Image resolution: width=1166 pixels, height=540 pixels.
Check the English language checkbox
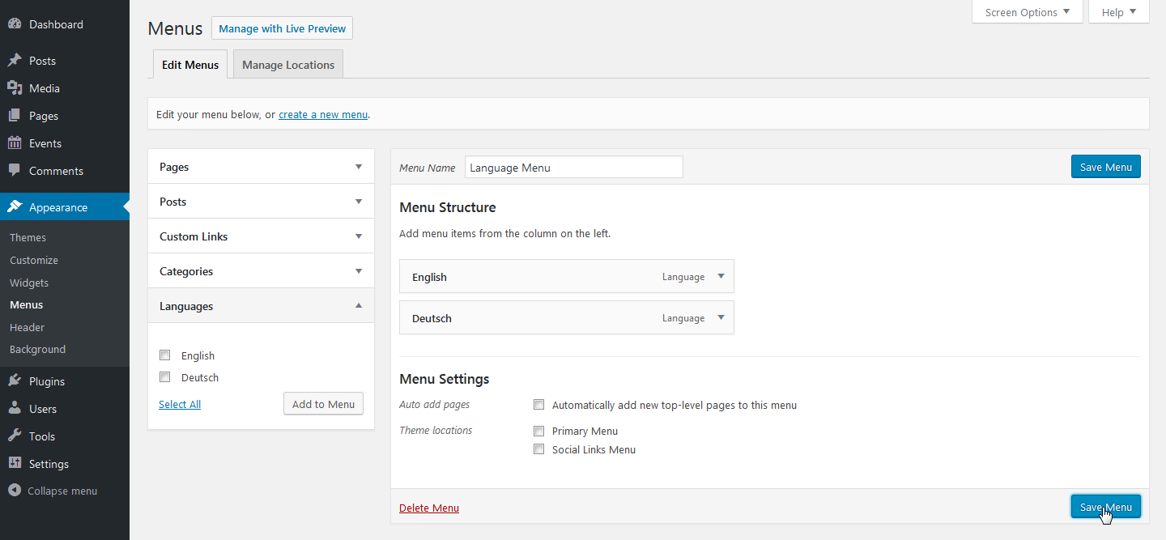click(165, 355)
